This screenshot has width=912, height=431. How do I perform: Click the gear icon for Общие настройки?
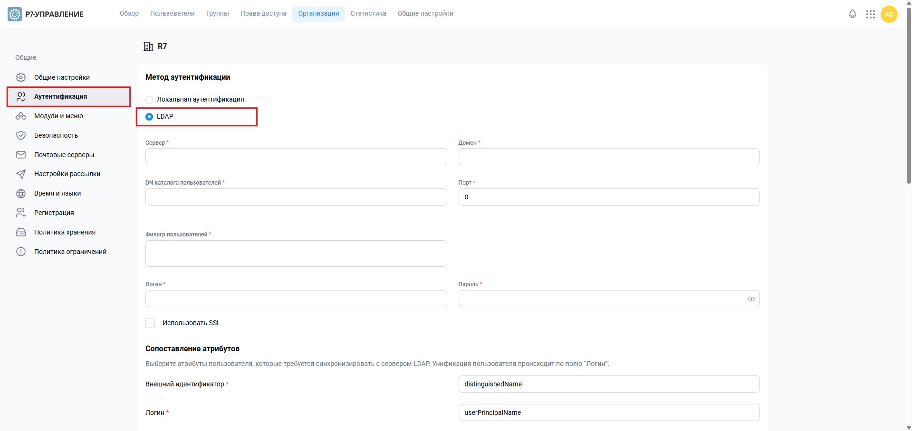21,77
